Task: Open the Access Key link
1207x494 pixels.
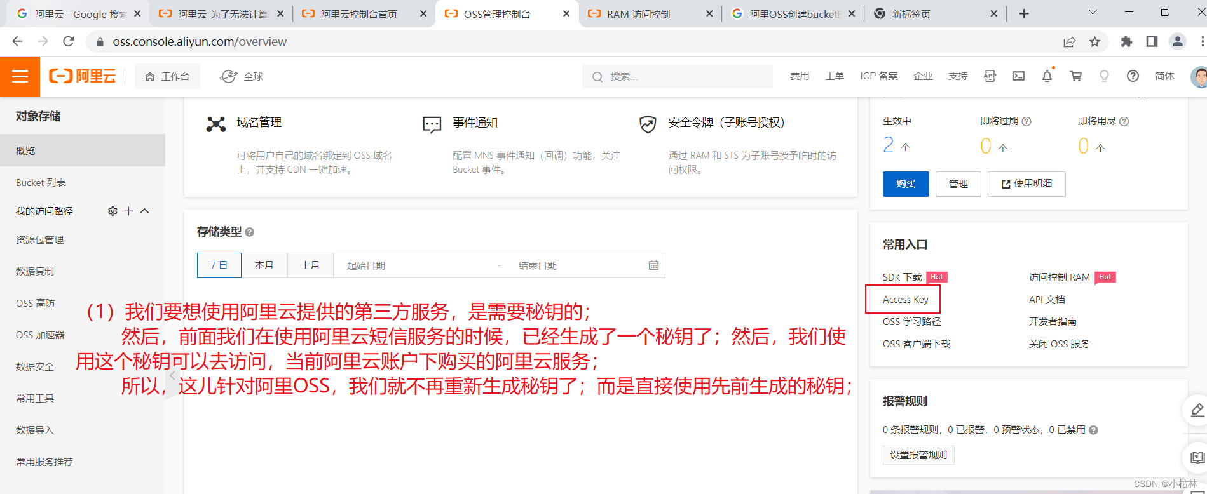Action: click(x=905, y=299)
